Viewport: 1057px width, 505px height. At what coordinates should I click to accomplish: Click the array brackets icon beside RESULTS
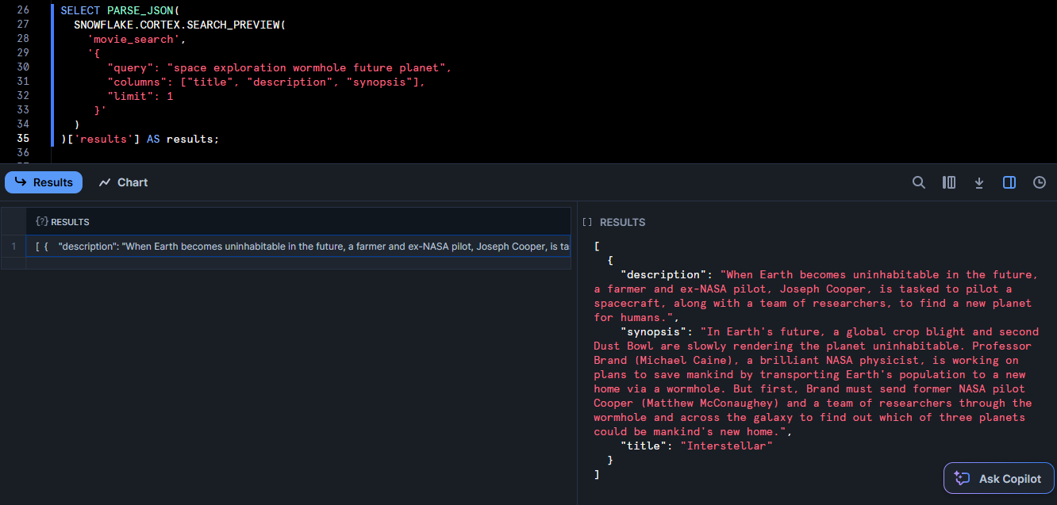coord(587,223)
